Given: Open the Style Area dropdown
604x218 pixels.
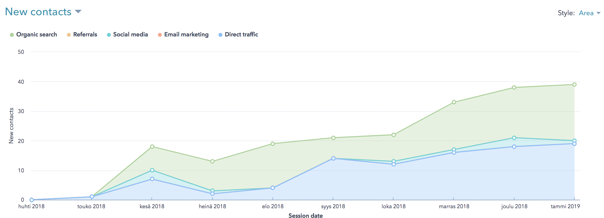Looking at the screenshot, I should 590,13.
